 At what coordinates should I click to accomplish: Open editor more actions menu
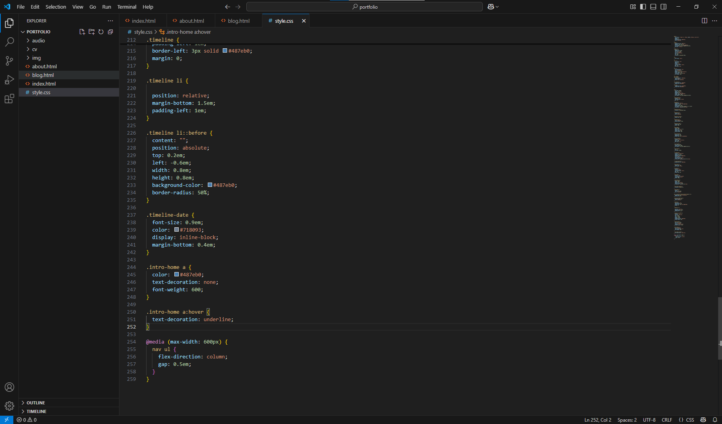click(715, 21)
